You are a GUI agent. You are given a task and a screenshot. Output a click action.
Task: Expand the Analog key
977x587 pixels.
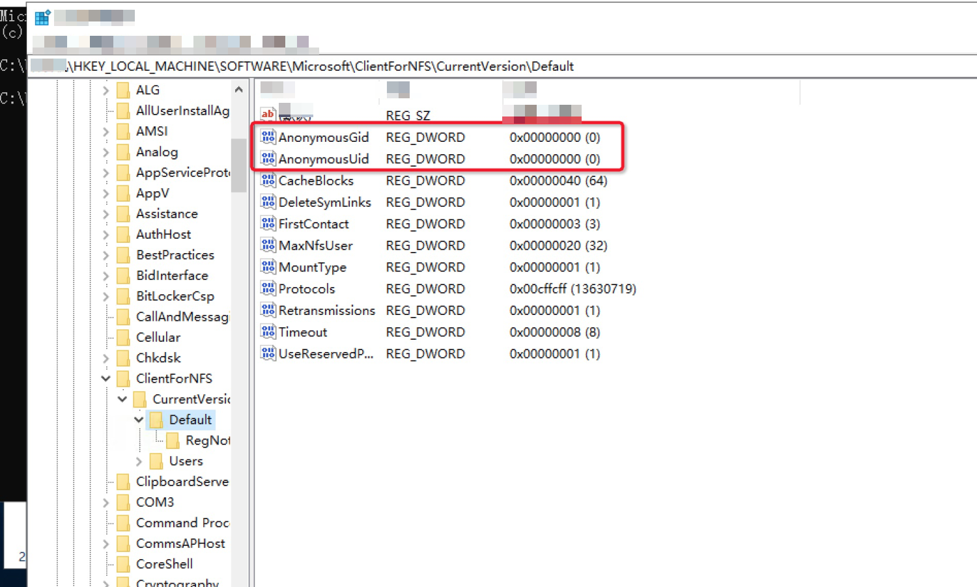(106, 152)
